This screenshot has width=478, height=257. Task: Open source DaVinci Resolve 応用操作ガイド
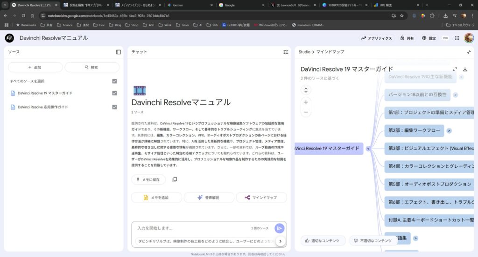coord(42,107)
